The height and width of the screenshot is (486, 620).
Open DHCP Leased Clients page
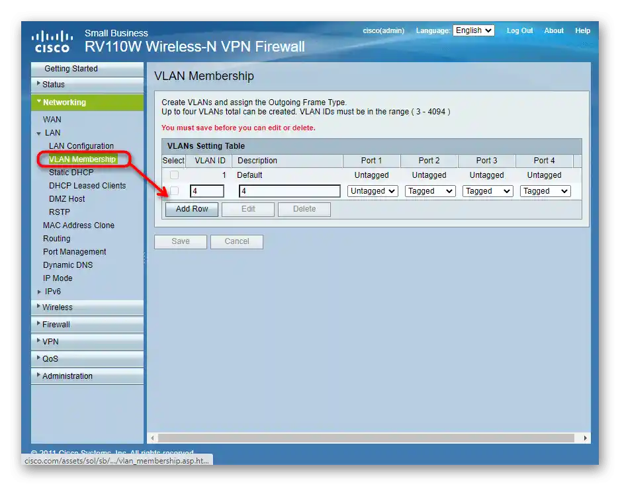87,186
